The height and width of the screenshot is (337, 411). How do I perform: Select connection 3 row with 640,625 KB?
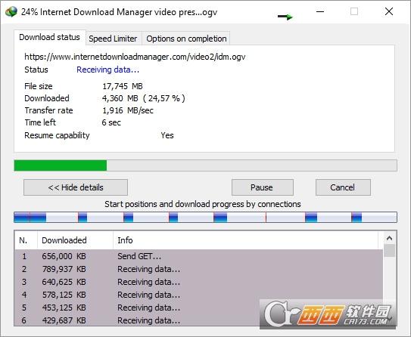pos(198,282)
